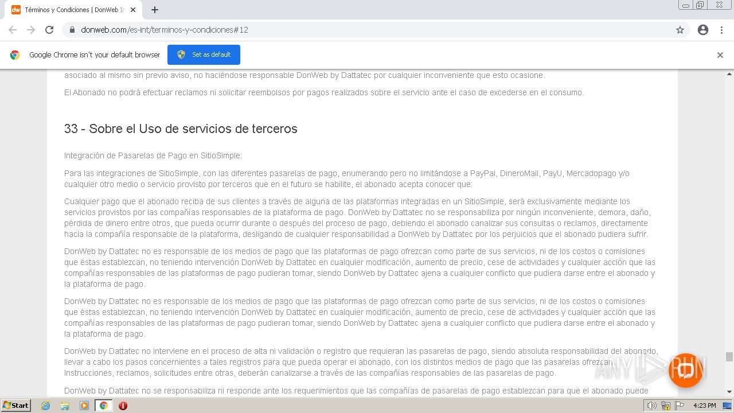Click the volume speaker tray icon
734x413 pixels.
click(x=652, y=406)
